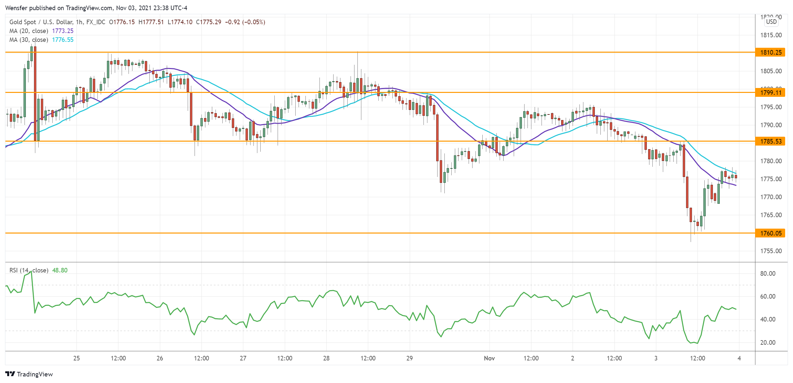Select the 1810.25 orange price label
This screenshot has height=383, width=793.
[x=770, y=52]
